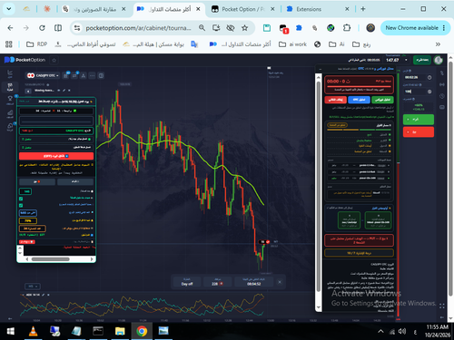The height and width of the screenshot is (340, 454).
Task: Open the achievements icon in left sidebar
Action: tap(10, 127)
